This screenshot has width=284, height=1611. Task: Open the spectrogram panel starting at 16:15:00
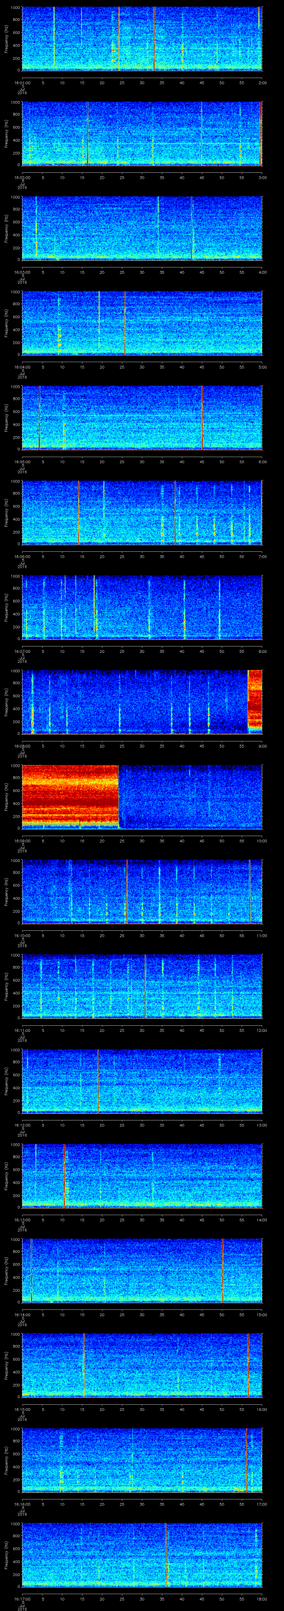point(142,1365)
